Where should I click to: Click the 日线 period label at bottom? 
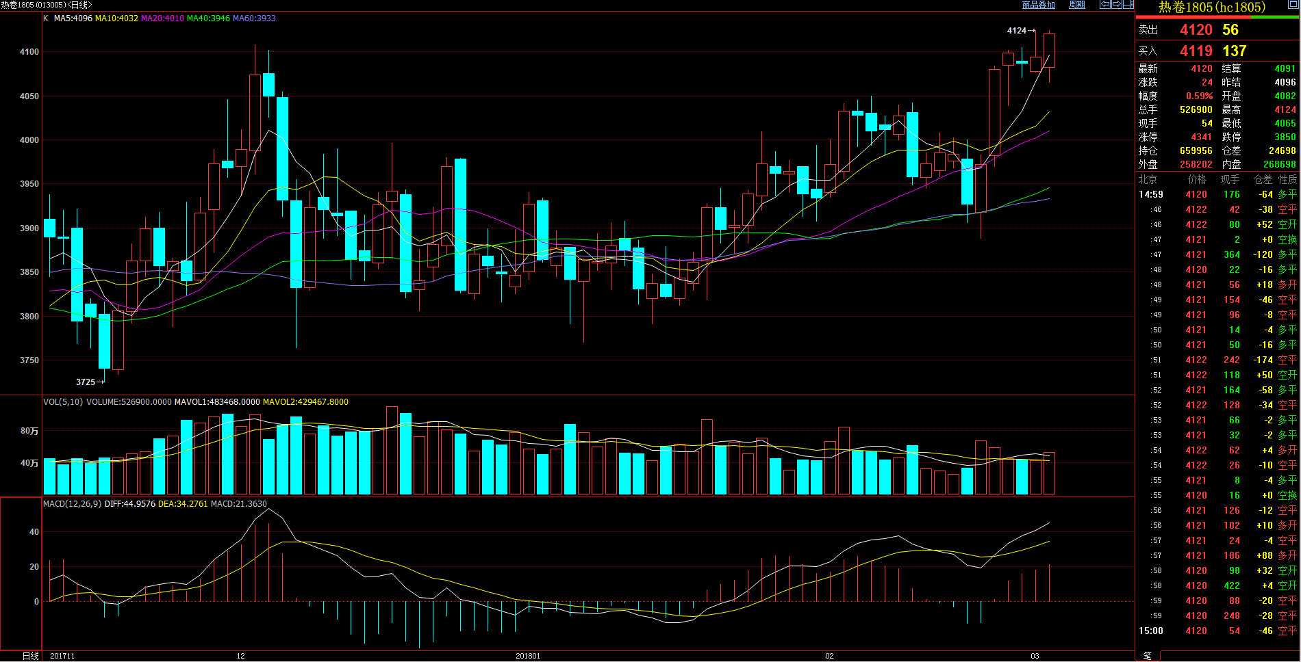[x=30, y=656]
